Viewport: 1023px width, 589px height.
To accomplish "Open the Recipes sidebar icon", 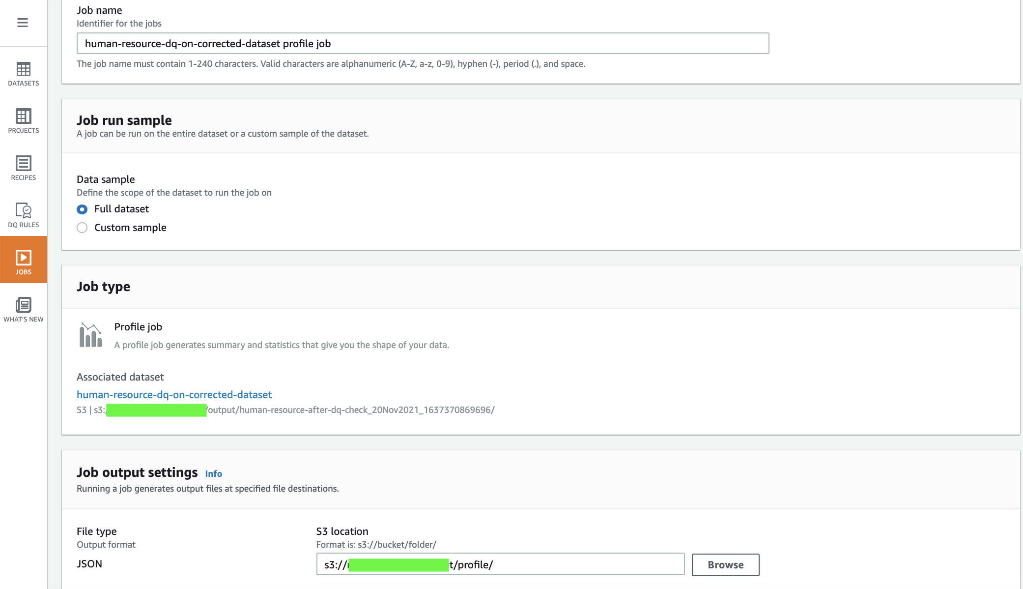I will click(x=23, y=163).
